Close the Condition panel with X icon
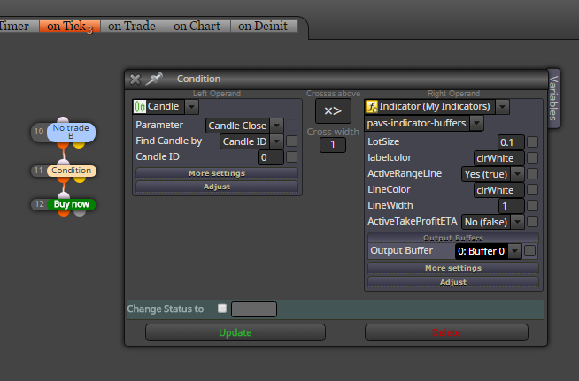Screen dimensions: 579x381 coord(135,80)
